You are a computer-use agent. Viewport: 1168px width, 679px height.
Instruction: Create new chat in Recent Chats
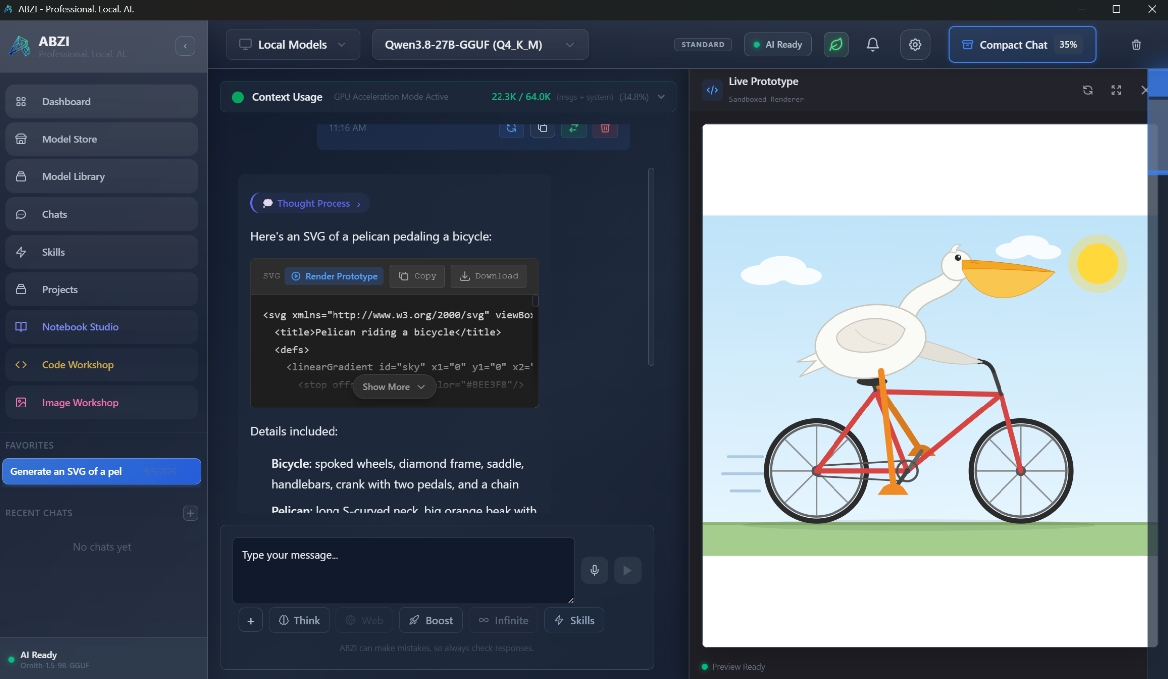coord(190,513)
